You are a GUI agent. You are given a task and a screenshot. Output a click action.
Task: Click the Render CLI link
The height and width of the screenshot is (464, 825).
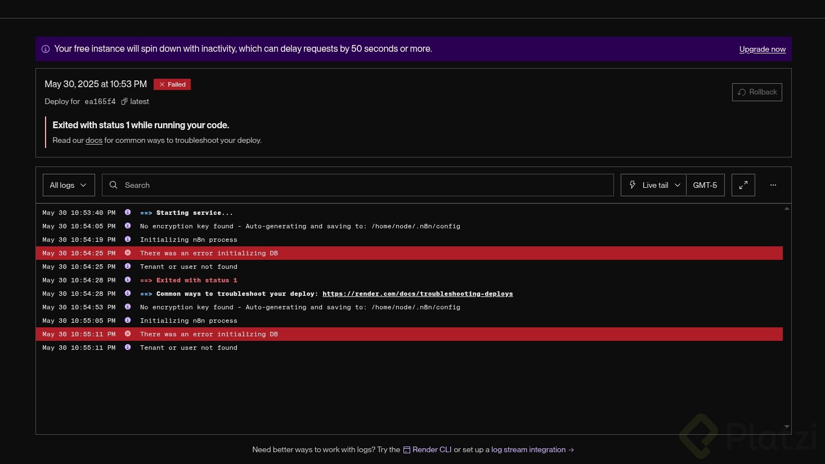coord(428,449)
